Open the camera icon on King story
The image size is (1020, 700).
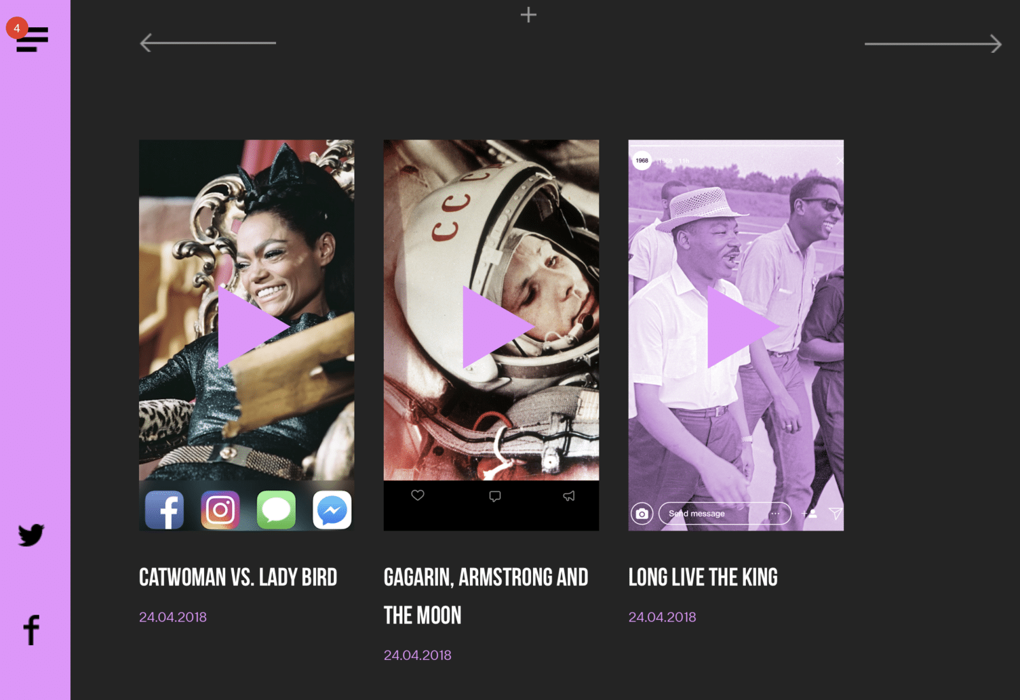click(642, 513)
